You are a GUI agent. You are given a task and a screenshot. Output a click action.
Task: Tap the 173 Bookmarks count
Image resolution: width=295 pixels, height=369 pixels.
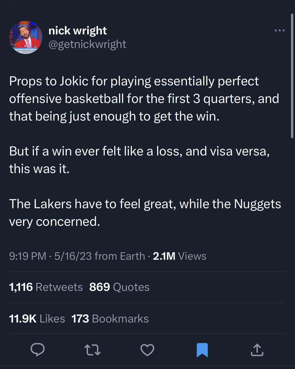110,319
